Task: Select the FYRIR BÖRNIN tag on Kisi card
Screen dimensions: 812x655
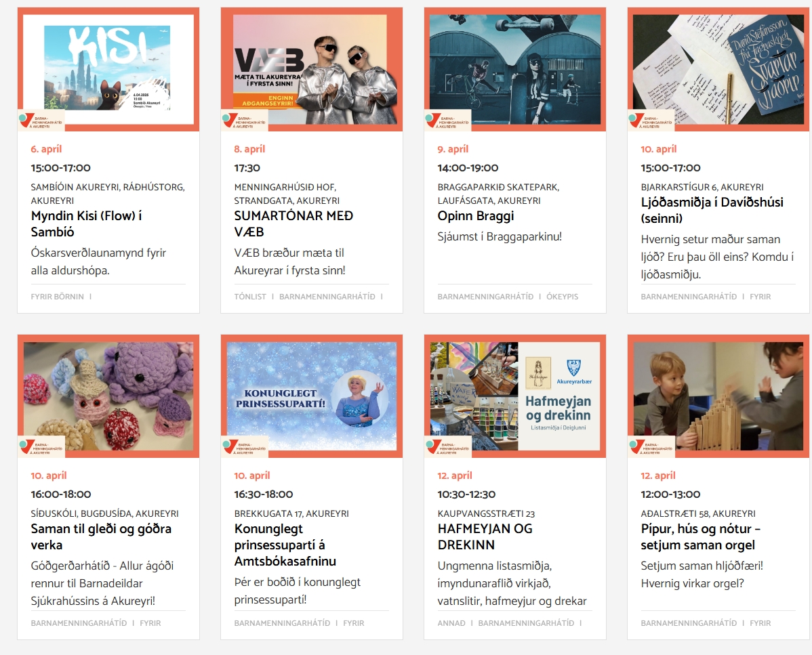Action: (57, 297)
